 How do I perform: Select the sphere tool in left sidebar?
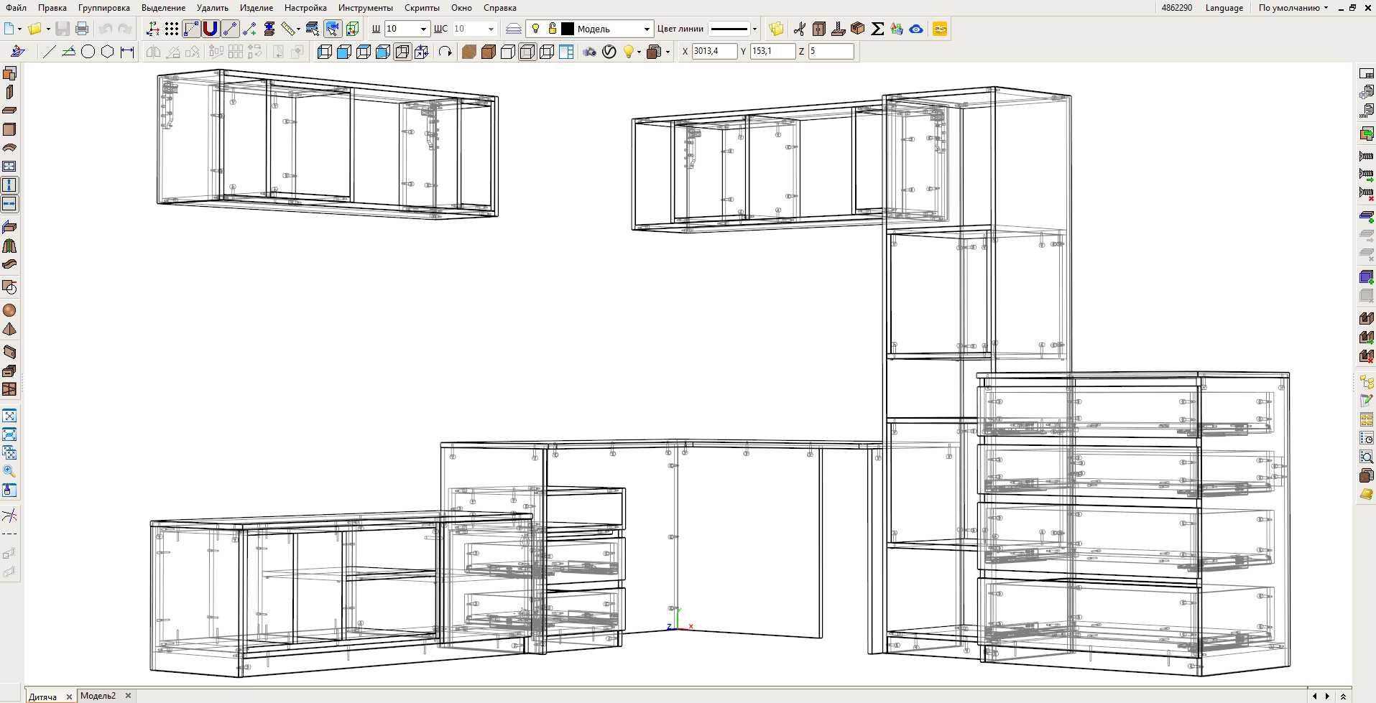coord(9,310)
